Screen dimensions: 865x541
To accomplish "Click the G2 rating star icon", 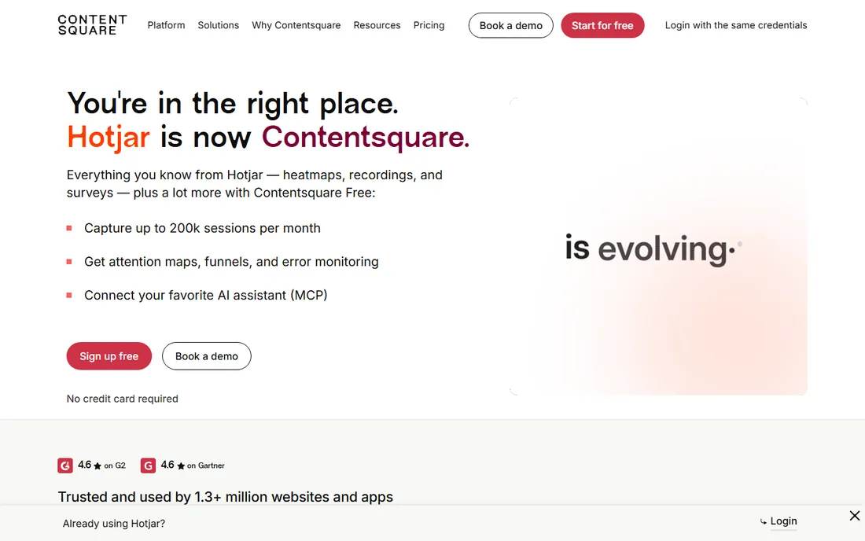I will 98,466.
